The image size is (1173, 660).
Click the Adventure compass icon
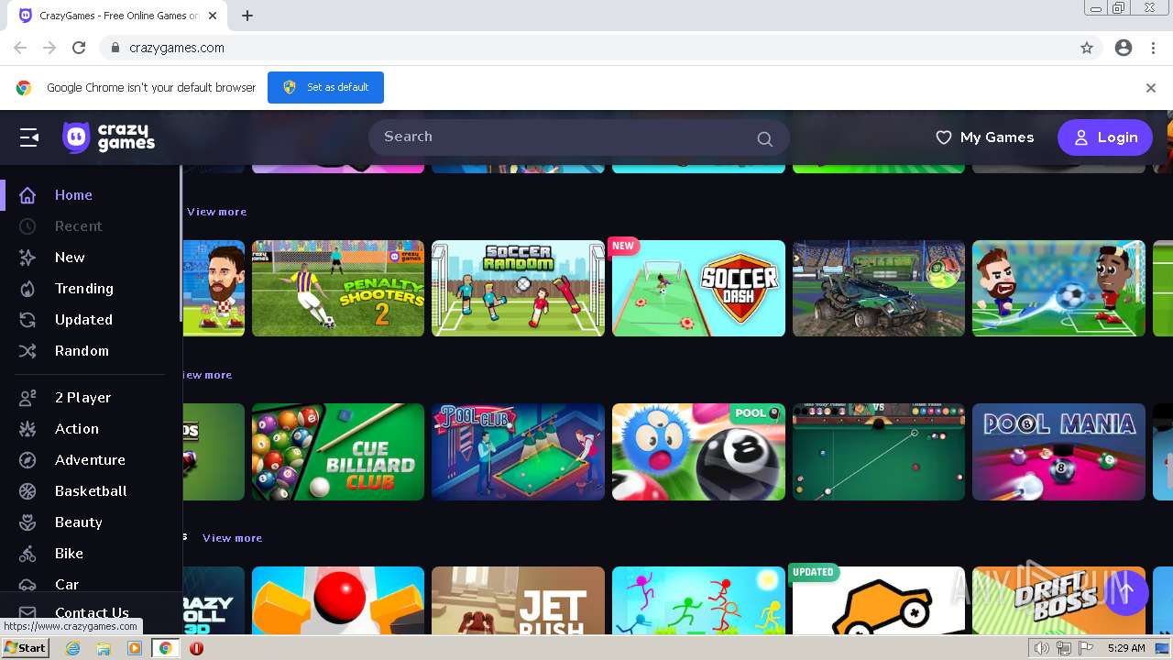(27, 460)
